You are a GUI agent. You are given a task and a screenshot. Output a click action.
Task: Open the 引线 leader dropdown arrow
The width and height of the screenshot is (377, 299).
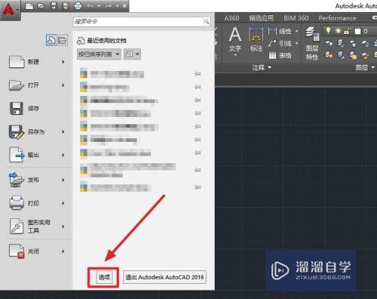(x=297, y=43)
